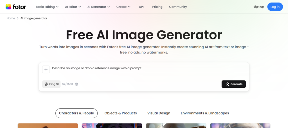The image size is (288, 128).
Task: Add a reference image with the plus button
Action: click(x=46, y=69)
